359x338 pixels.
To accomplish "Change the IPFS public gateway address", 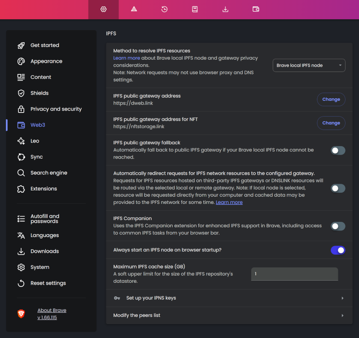I will 331,100.
